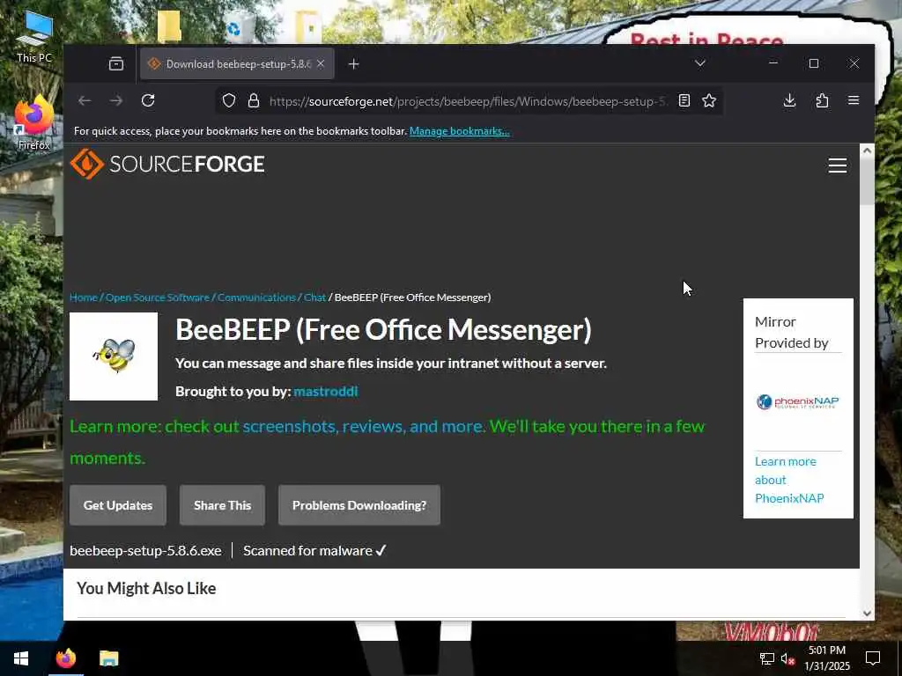This screenshot has height=676, width=902.
Task: Click You Might Also Like heading
Action: pos(146,588)
